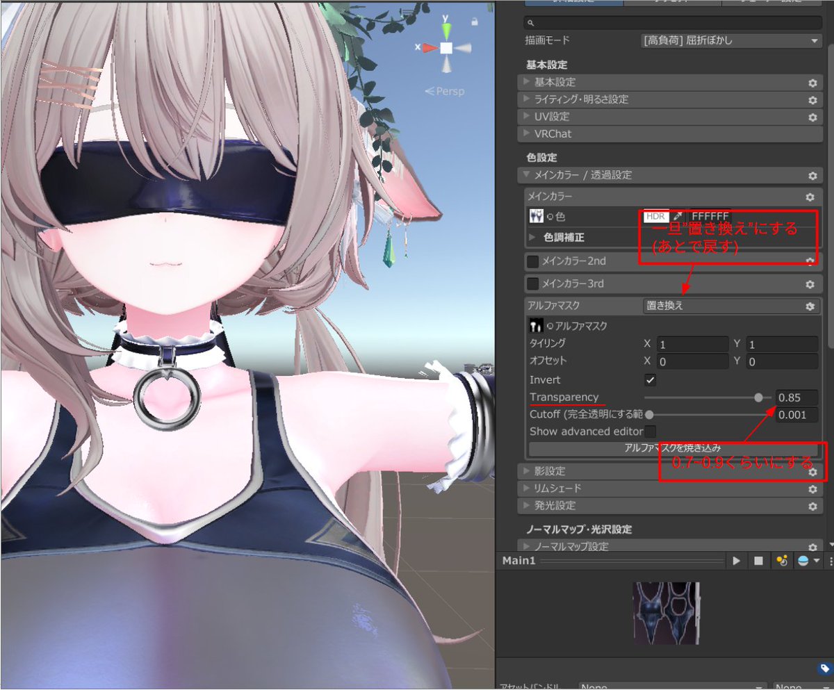Click the Transparency property label
Screen dimensions: 834x690
(x=564, y=397)
